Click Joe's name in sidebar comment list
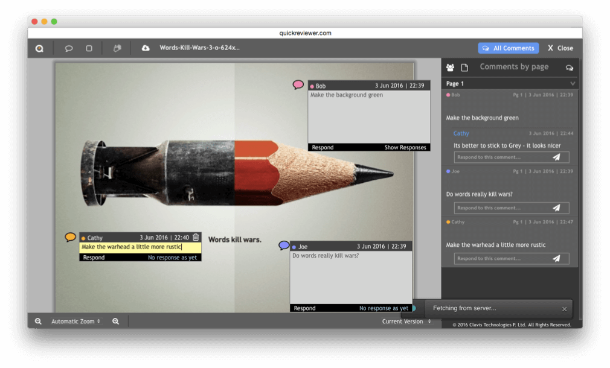610x368 pixels. coord(455,171)
